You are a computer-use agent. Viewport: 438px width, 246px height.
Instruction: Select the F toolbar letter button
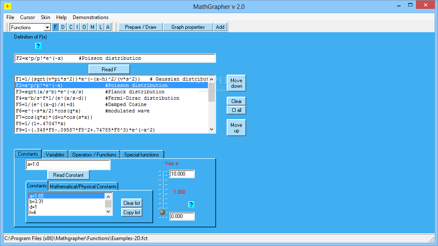pos(55,27)
